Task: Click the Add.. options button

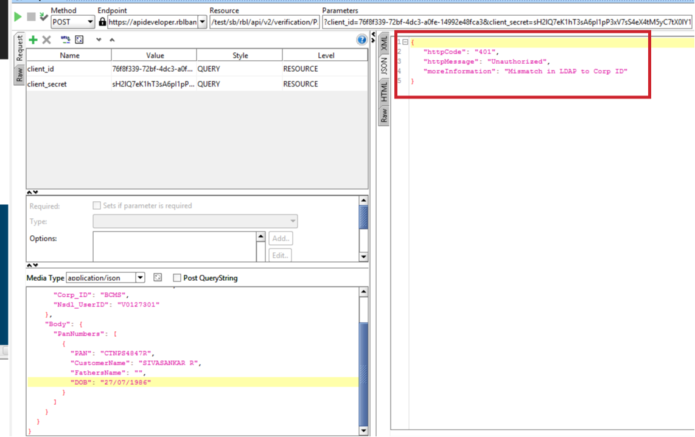Action: (x=281, y=238)
